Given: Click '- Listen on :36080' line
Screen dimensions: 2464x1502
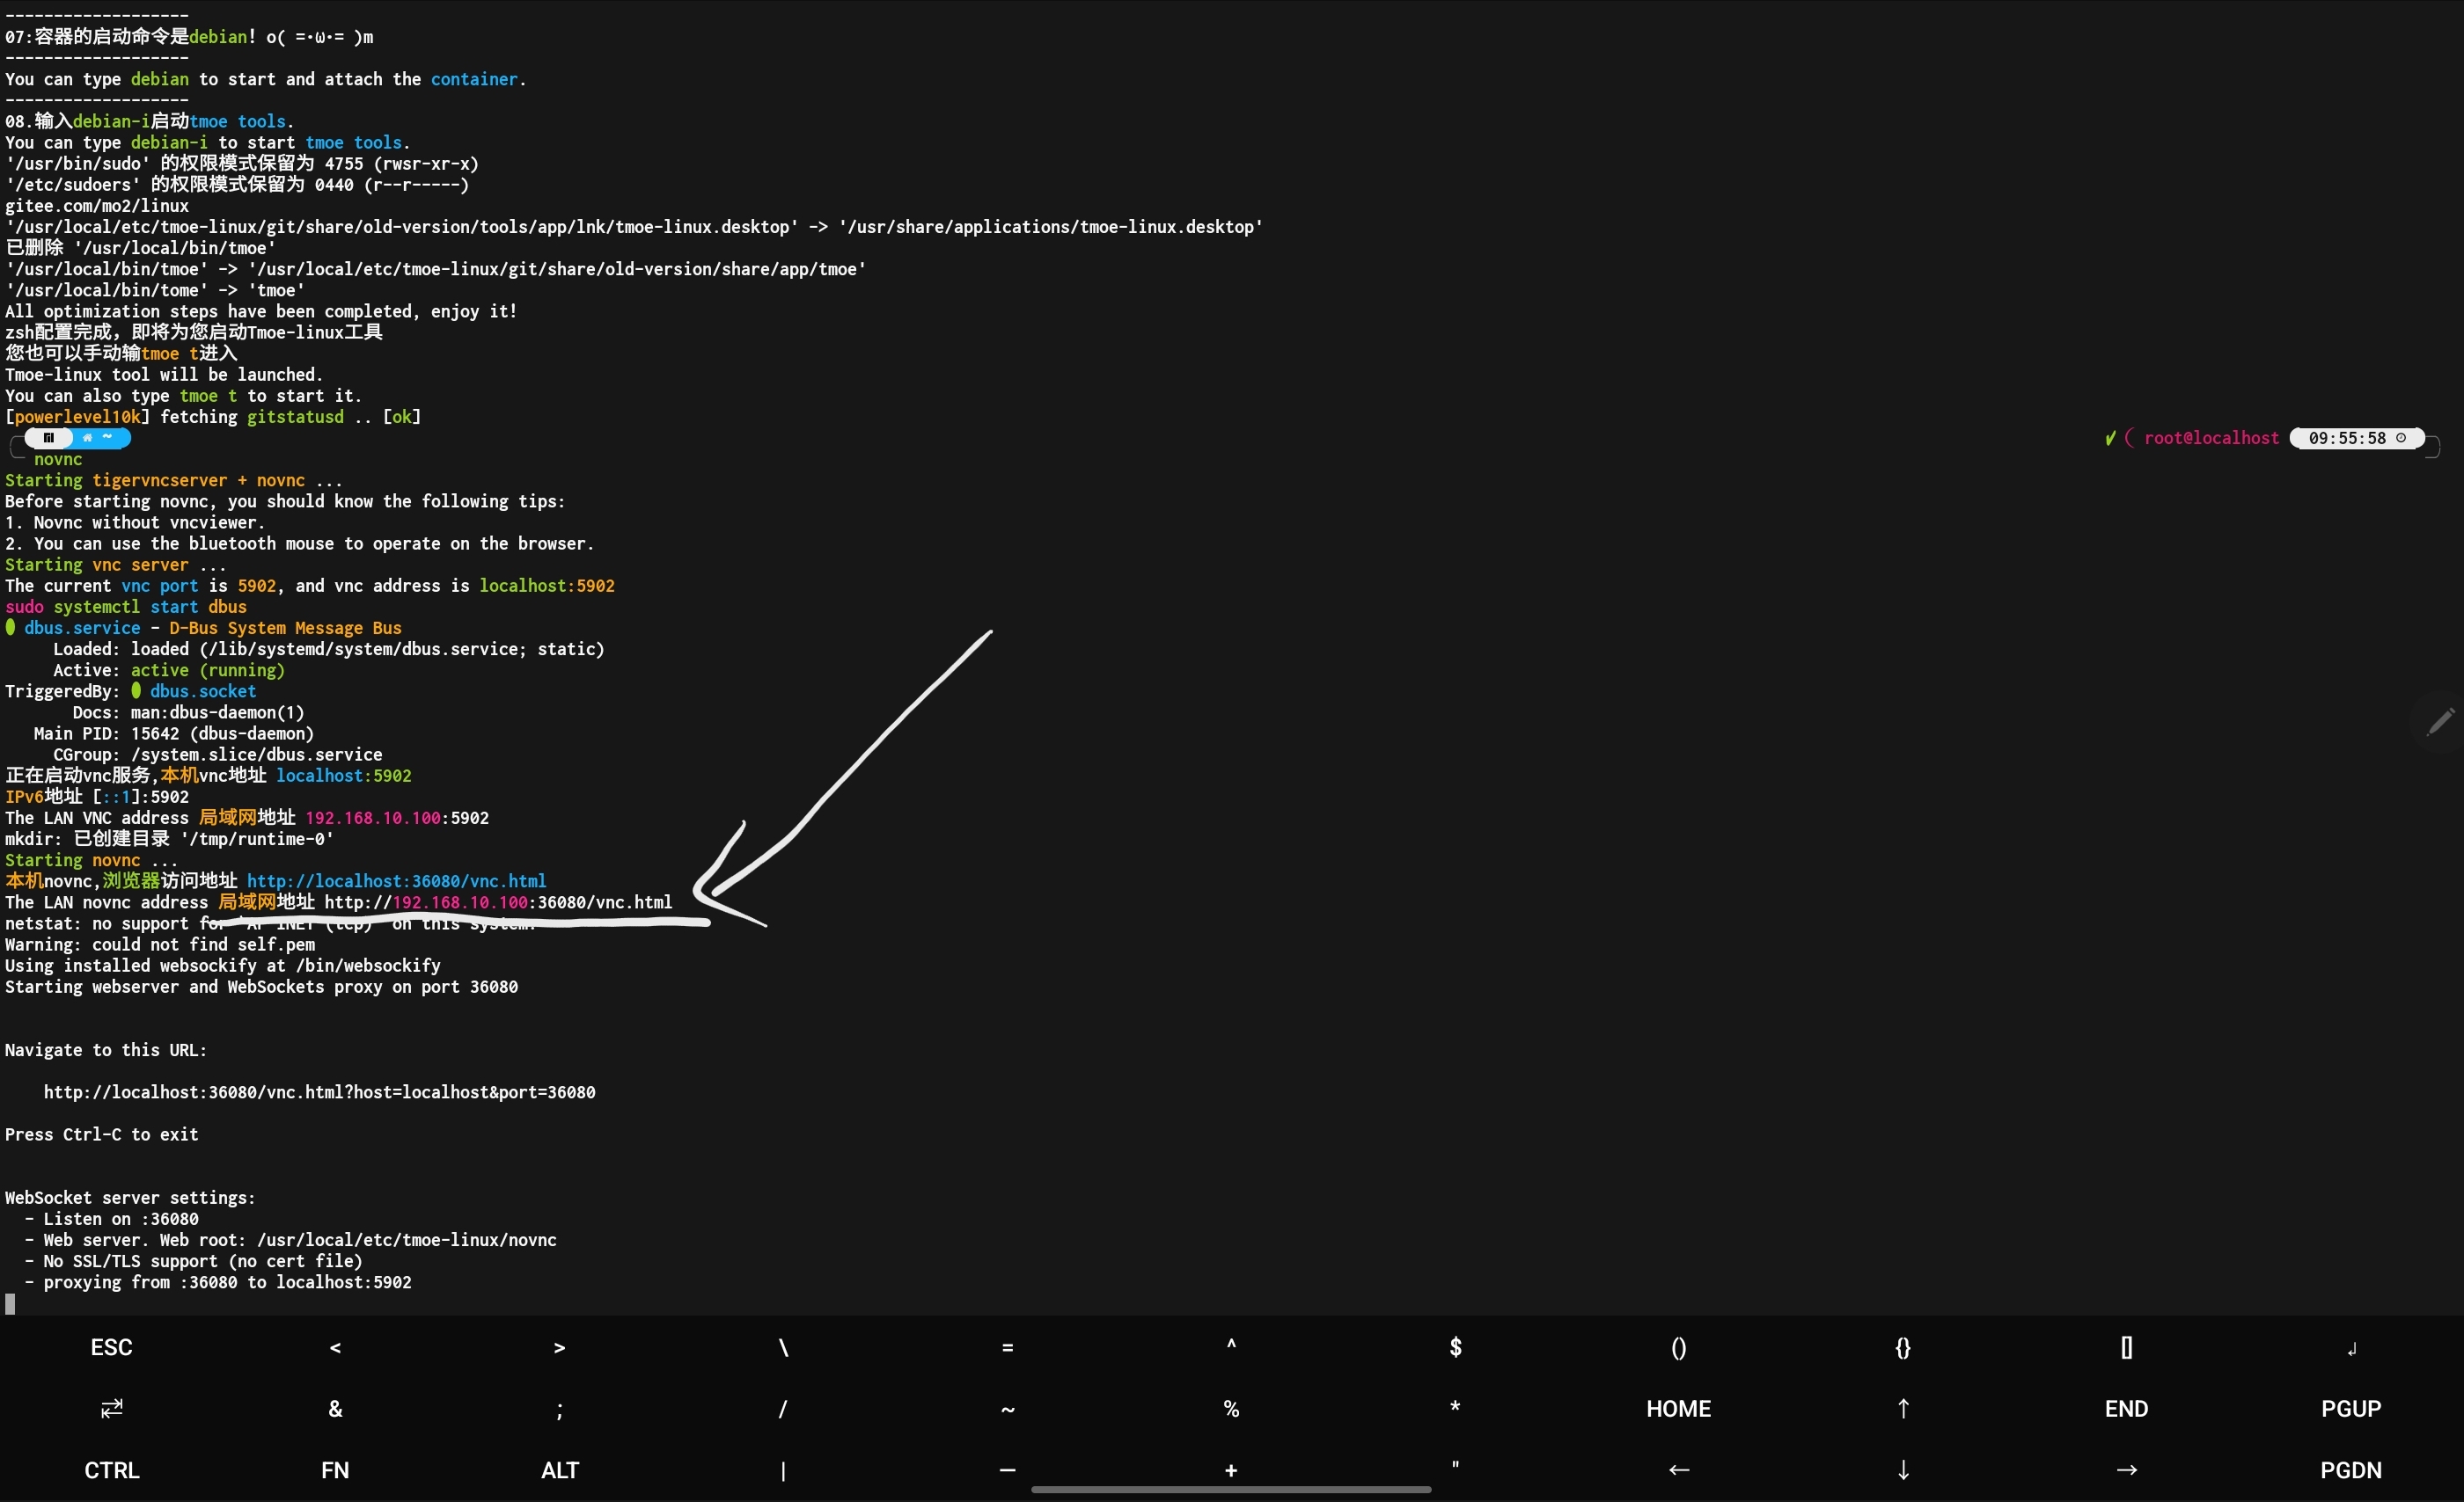Looking at the screenshot, I should [111, 1218].
